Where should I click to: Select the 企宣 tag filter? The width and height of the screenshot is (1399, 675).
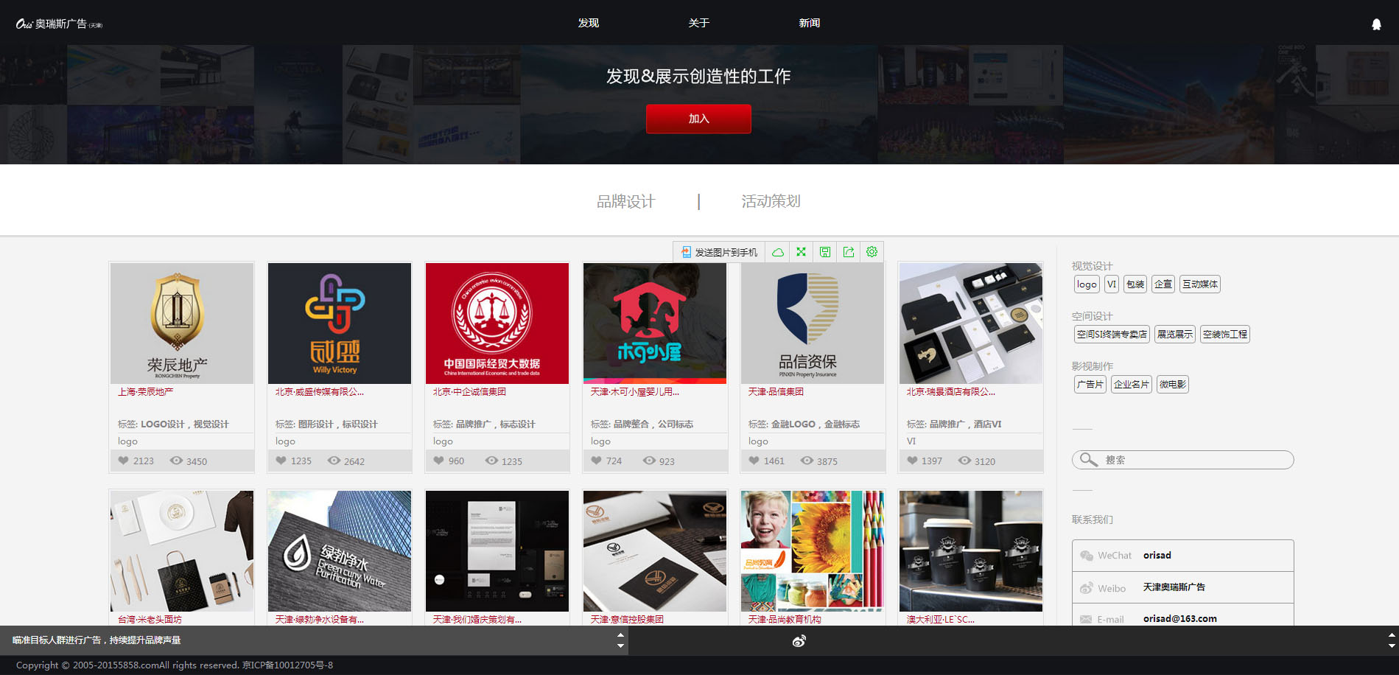(x=1163, y=284)
